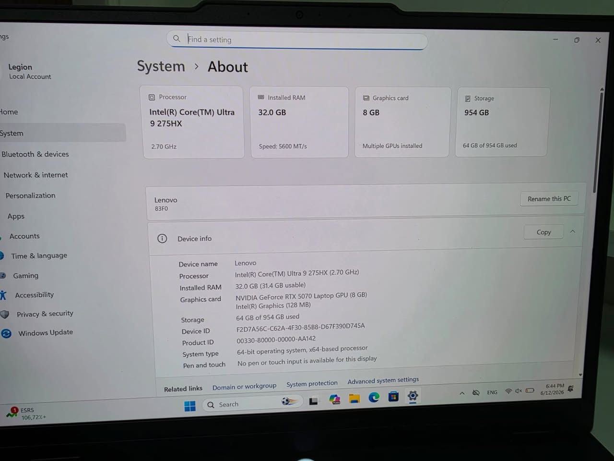The width and height of the screenshot is (614, 461).
Task: Open Domain or workgroup link
Action: point(244,386)
